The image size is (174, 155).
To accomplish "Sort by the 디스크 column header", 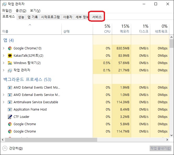I will (x=141, y=29).
